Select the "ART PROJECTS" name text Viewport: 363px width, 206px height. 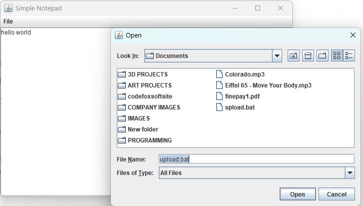tap(150, 85)
